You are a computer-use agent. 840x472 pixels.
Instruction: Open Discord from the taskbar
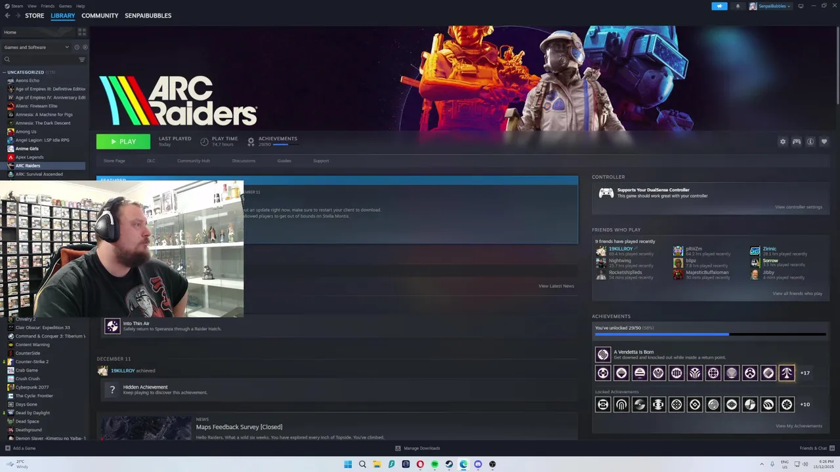tap(478, 464)
